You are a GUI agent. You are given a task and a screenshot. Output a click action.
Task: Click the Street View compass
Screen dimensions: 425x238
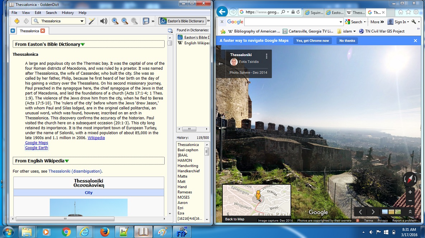410,179
